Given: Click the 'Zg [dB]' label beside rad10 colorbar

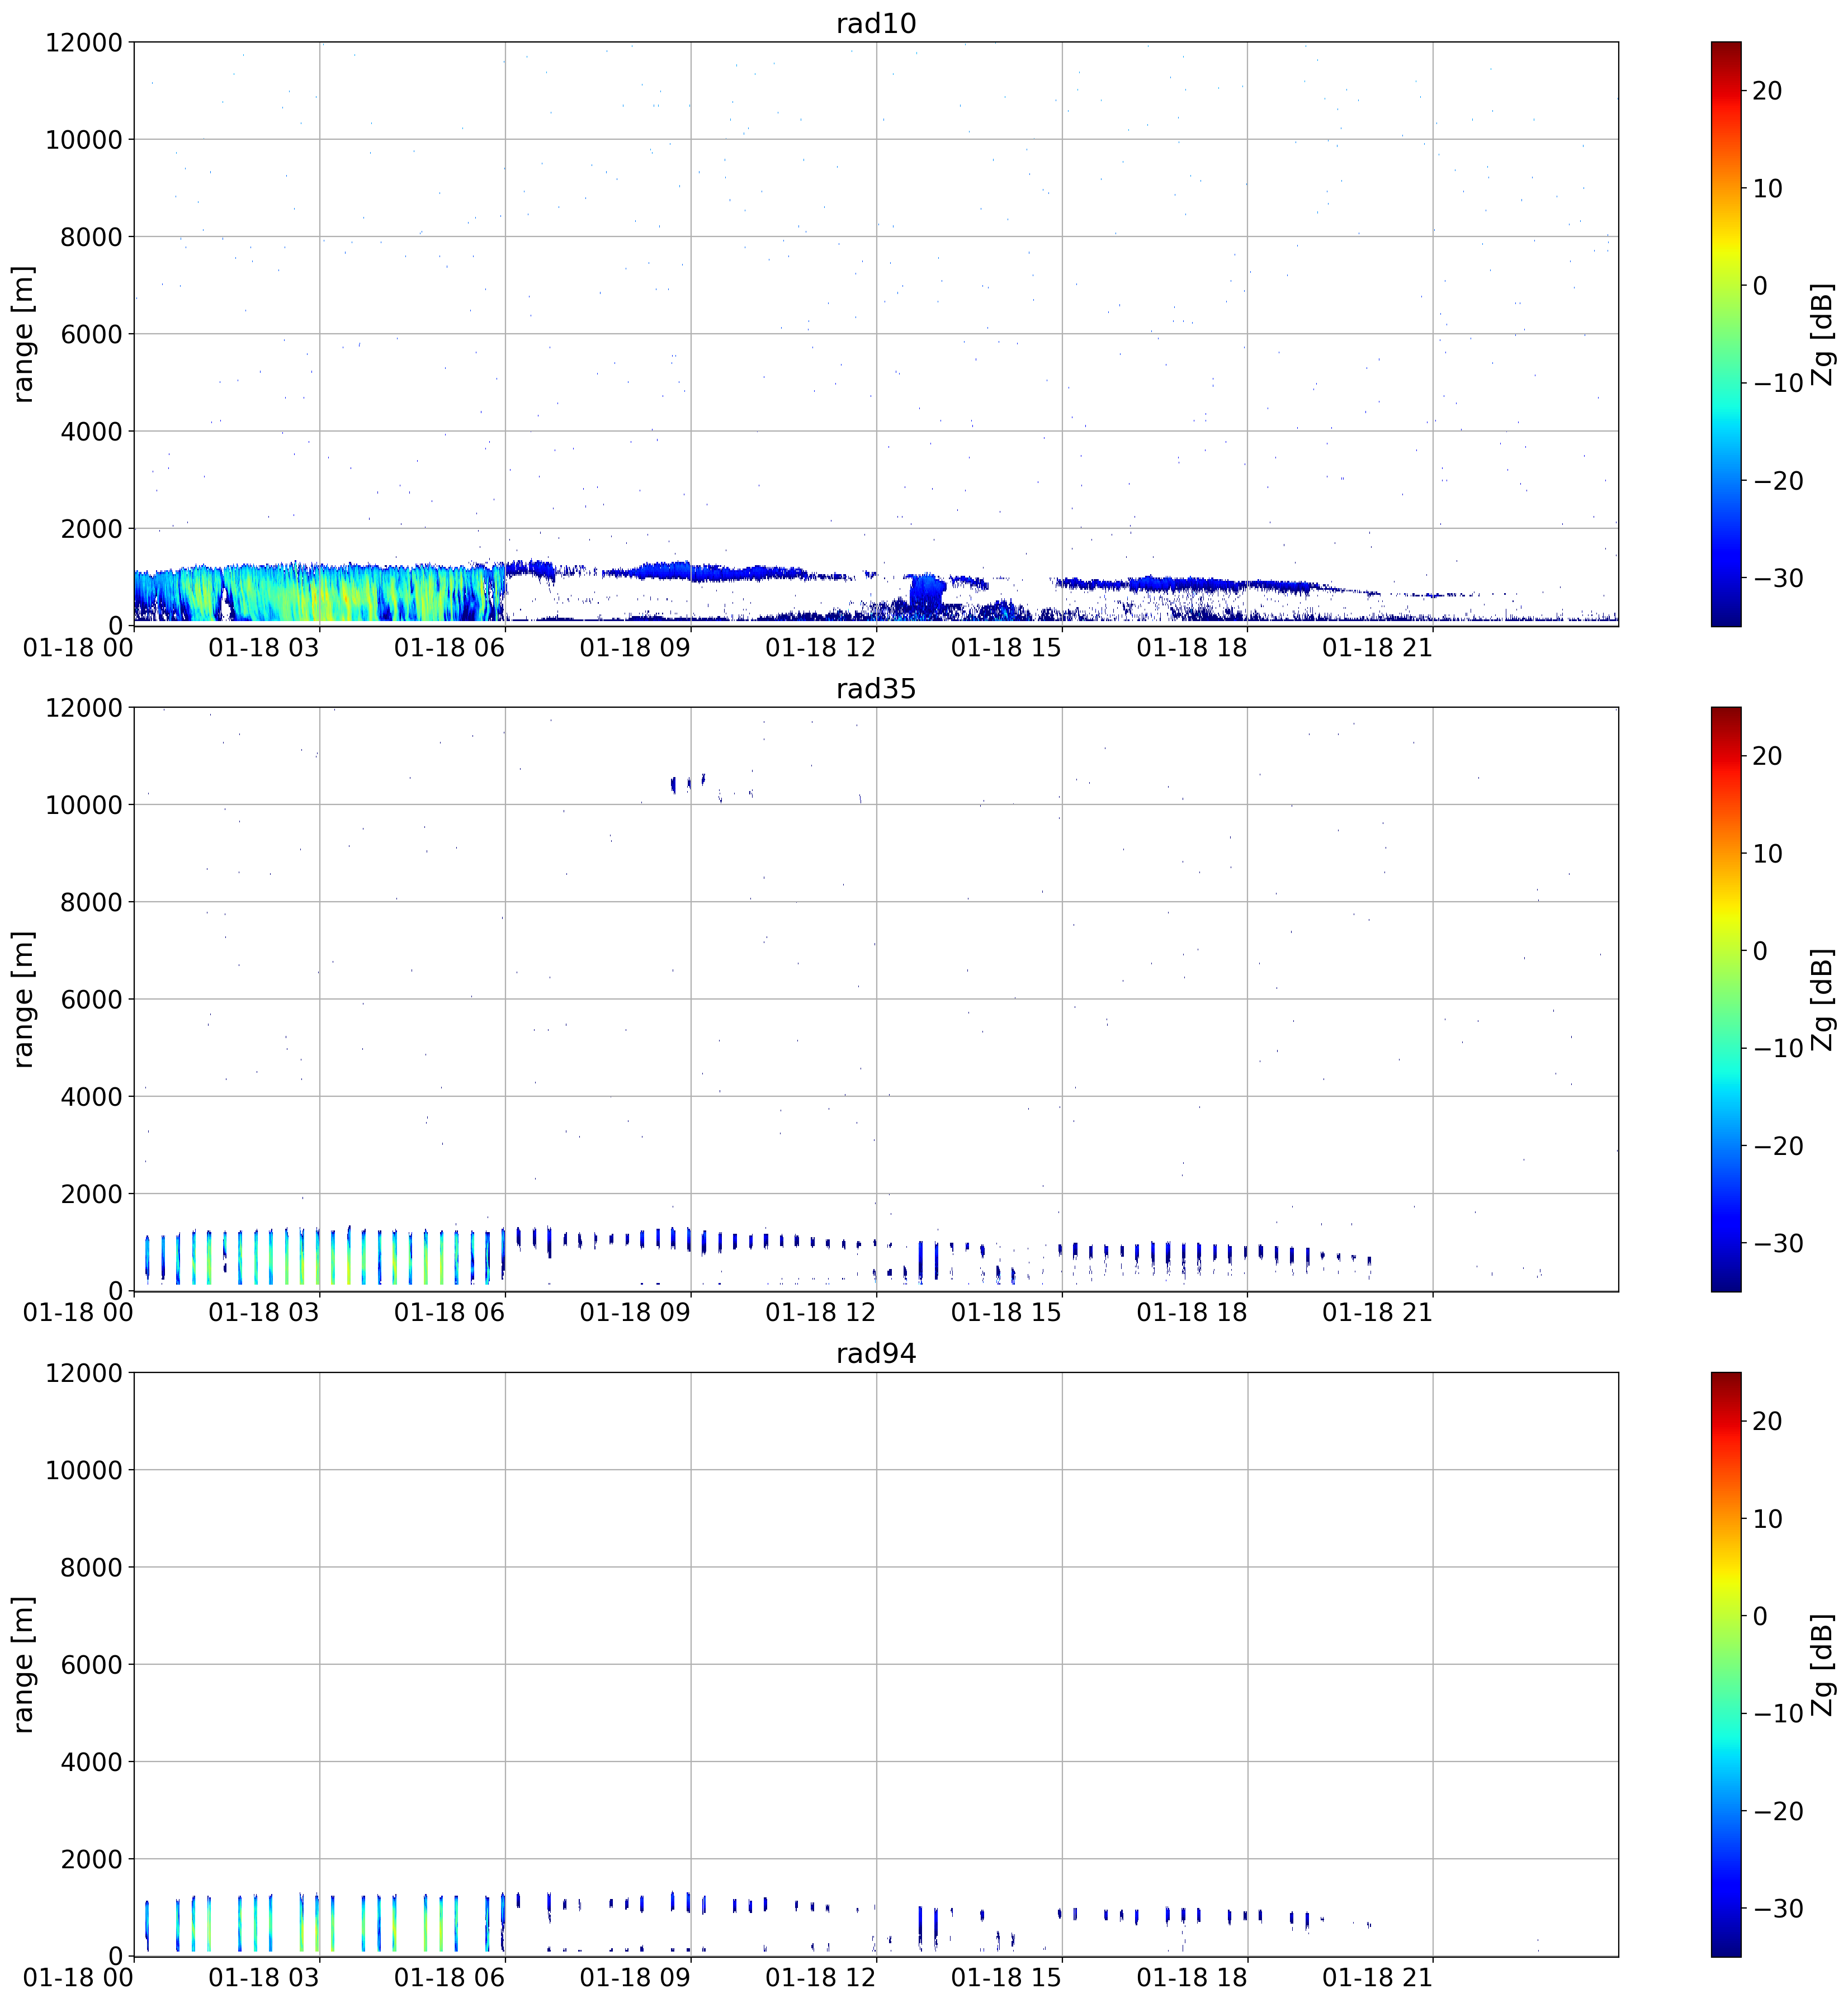Looking at the screenshot, I should click(x=1823, y=334).
